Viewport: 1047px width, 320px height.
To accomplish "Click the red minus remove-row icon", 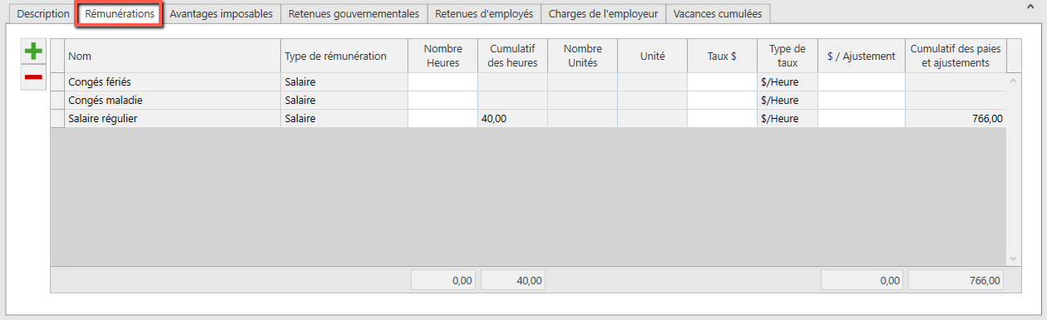I will [x=33, y=77].
